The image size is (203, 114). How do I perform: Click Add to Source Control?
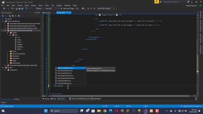191,106
